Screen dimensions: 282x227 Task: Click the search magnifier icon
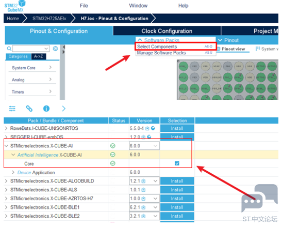(x=9, y=49)
